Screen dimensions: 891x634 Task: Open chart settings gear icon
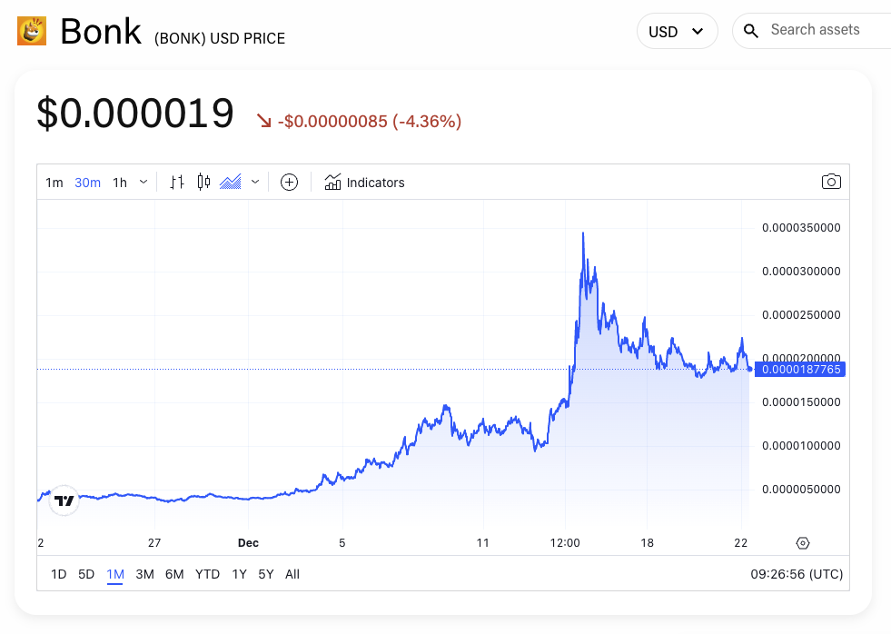tap(803, 542)
